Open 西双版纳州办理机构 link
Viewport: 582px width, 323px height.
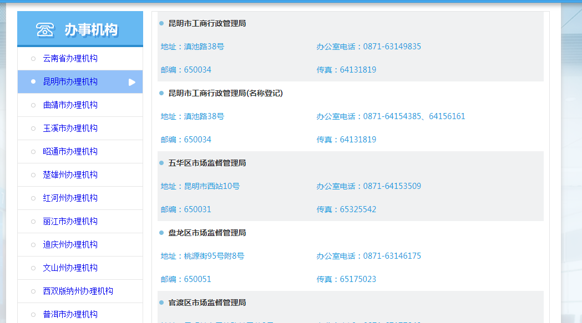click(78, 291)
